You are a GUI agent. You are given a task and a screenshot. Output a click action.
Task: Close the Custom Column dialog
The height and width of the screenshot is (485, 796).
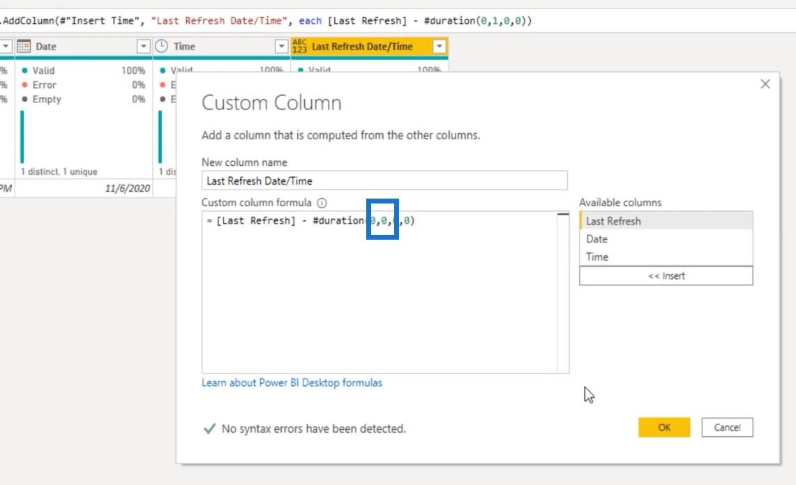pos(765,84)
